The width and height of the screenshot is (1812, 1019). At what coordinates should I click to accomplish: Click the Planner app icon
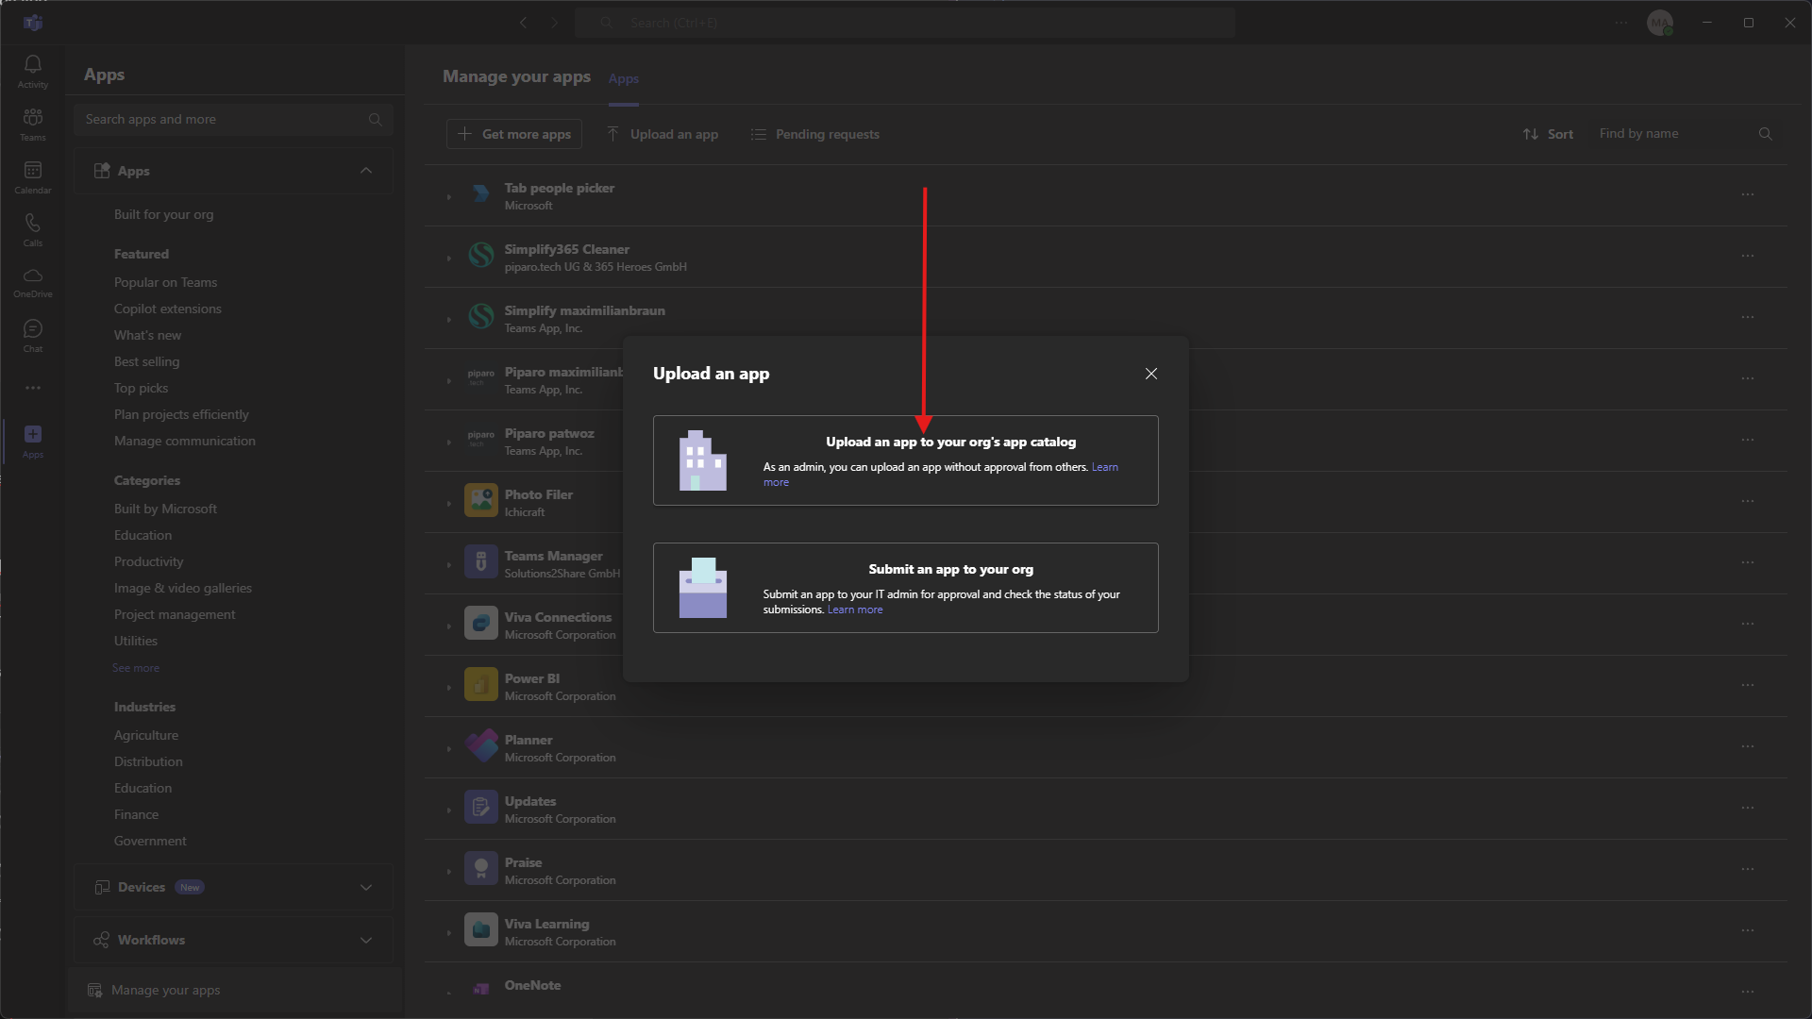pos(481,746)
